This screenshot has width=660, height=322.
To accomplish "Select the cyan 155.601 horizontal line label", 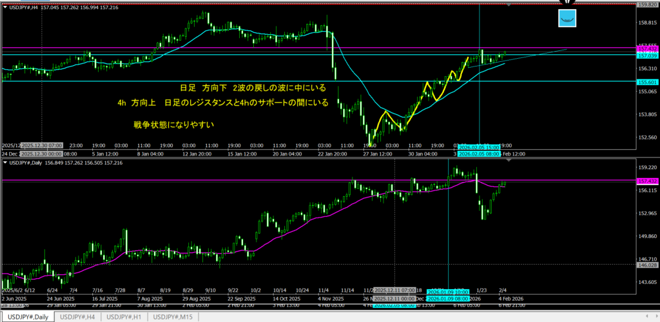I will coord(646,82).
